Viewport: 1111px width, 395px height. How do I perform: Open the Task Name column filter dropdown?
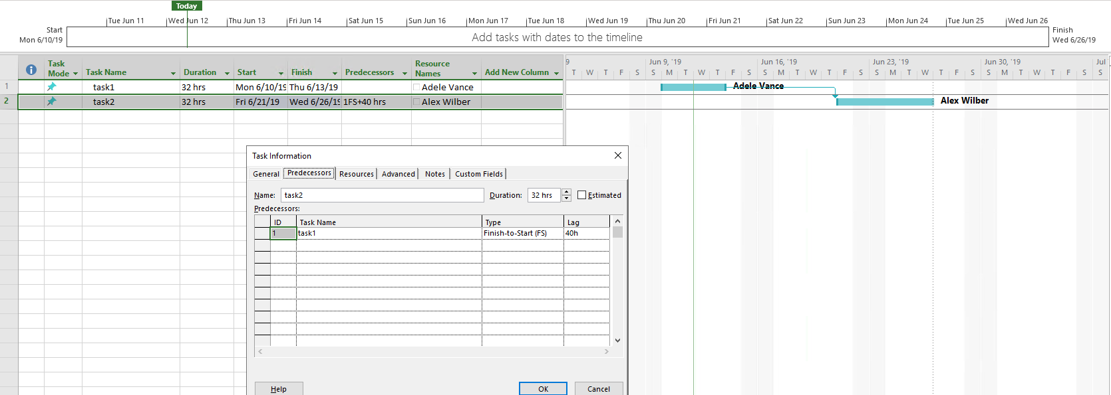tap(173, 73)
